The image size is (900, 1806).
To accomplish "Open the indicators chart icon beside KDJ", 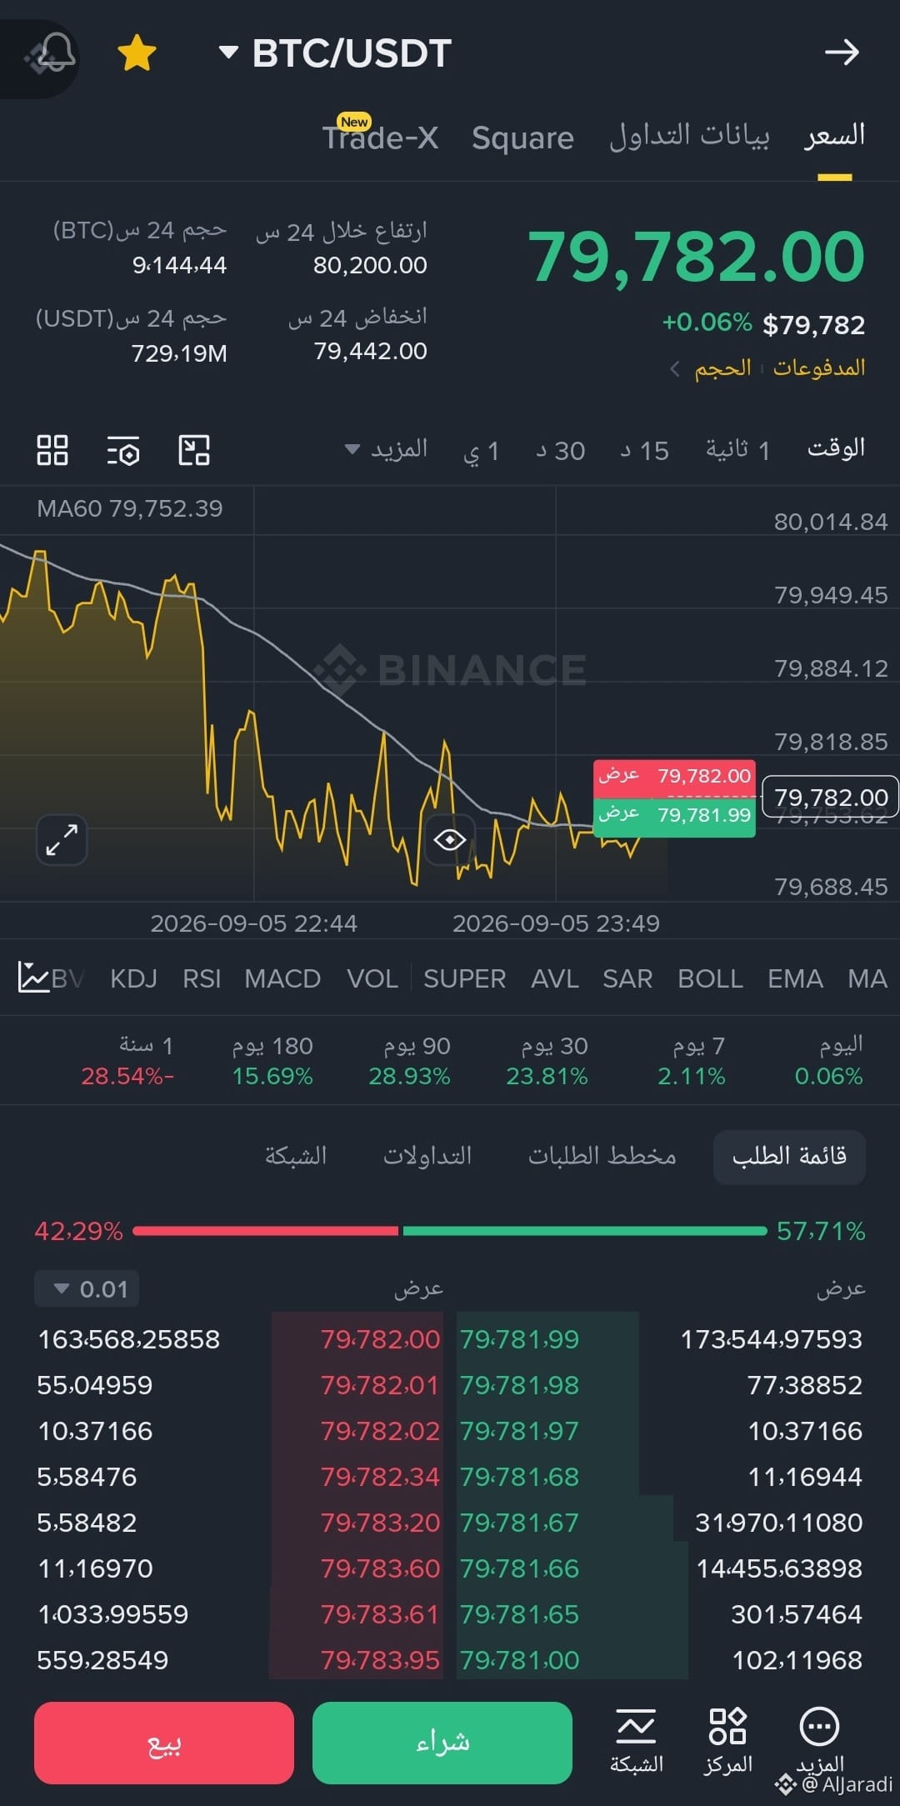I will 33,978.
